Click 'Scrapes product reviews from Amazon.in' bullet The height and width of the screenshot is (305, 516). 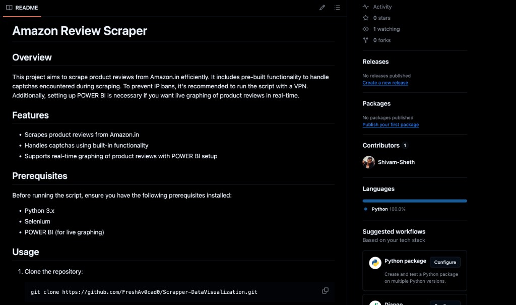[82, 135]
